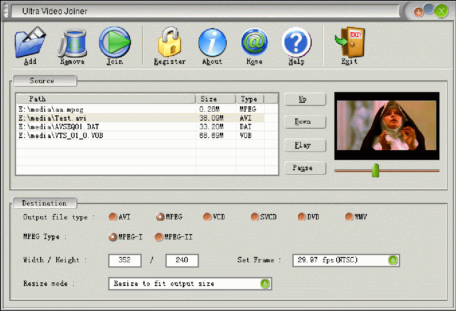Screen dimensions: 456x311
Task: Pick DVD output file type
Action: pos(302,217)
